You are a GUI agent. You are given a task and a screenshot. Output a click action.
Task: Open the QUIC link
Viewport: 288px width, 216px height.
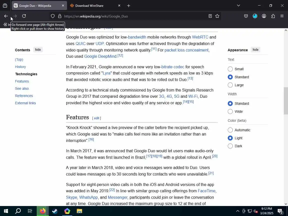point(80,43)
